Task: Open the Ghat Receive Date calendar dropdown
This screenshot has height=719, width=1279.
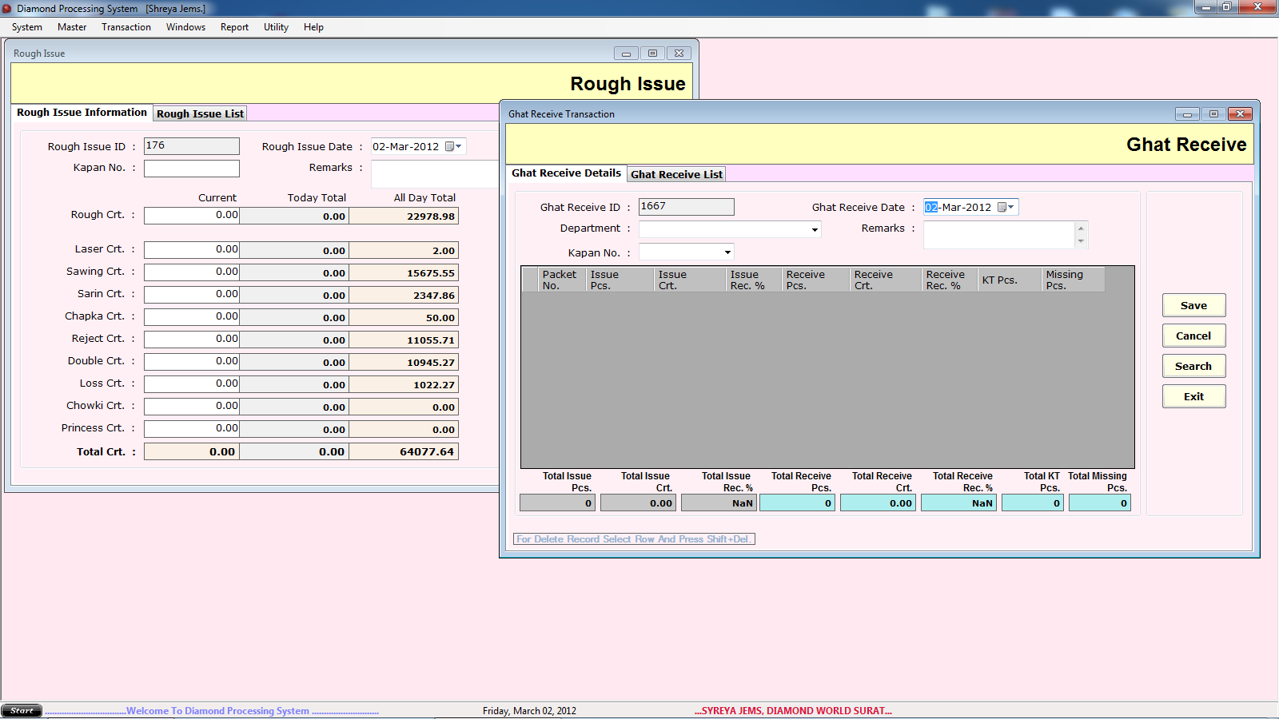Action: pyautogui.click(x=1006, y=207)
